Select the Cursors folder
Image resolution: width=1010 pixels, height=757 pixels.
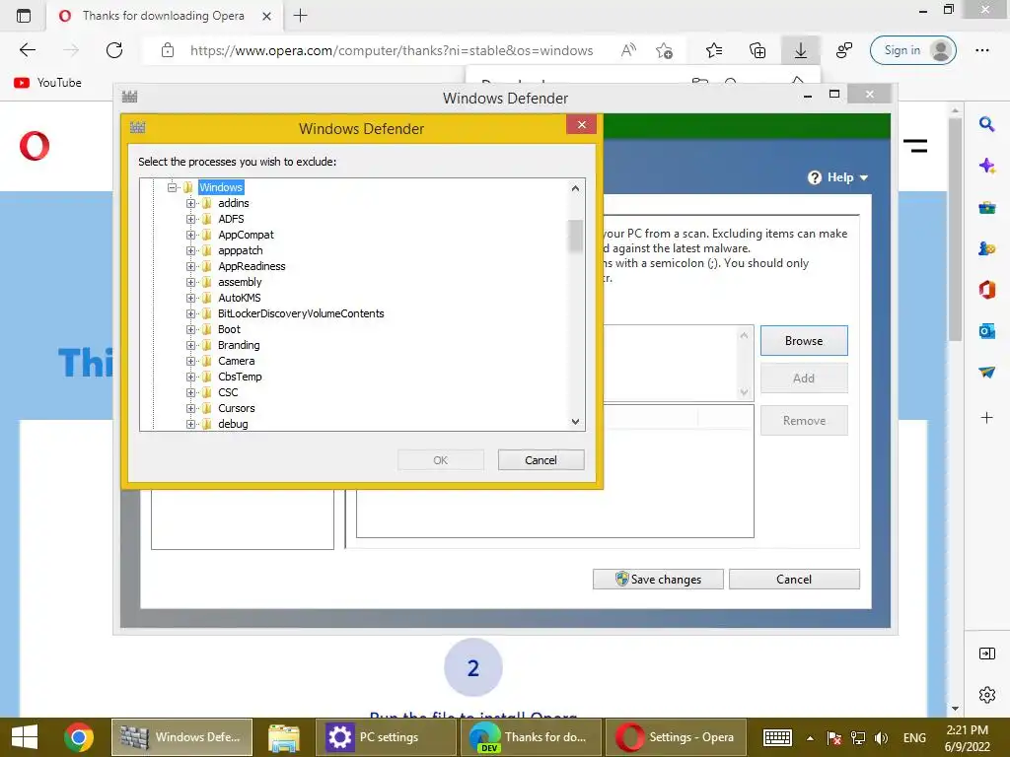(236, 408)
